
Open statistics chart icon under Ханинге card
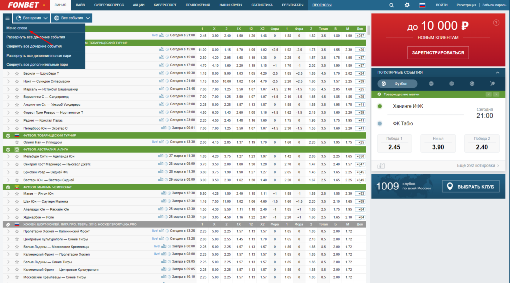[x=381, y=166]
